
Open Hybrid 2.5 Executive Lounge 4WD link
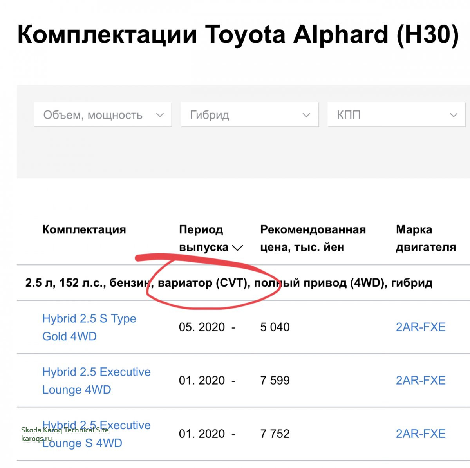tap(96, 381)
